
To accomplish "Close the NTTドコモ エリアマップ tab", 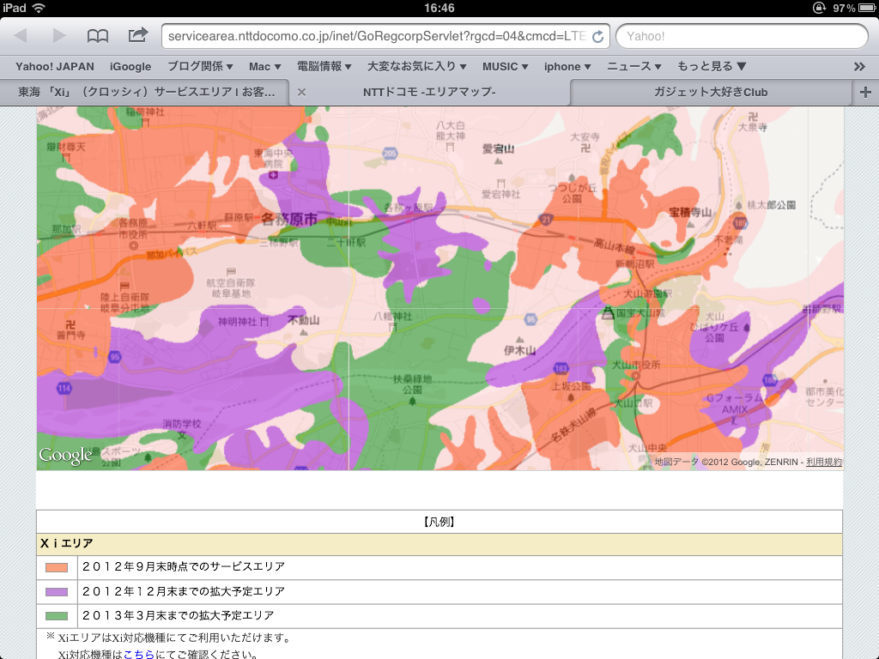I will (x=301, y=92).
